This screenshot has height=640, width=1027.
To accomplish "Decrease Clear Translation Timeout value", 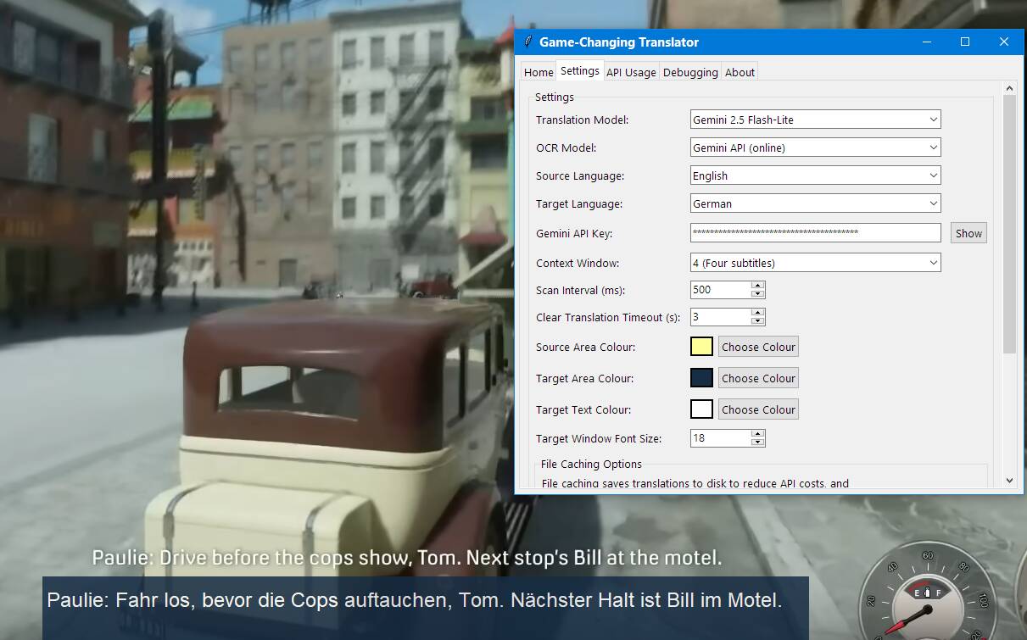I will (758, 321).
